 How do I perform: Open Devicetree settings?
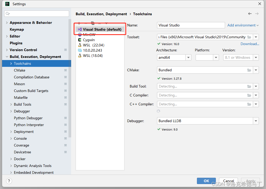(23, 152)
